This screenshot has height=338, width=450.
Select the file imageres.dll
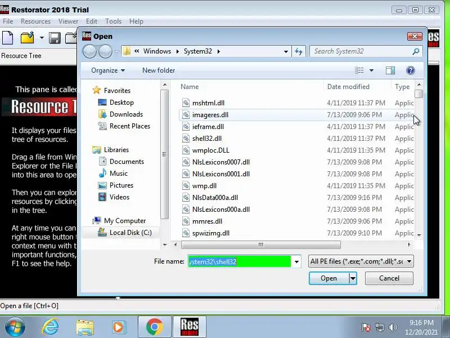pos(210,115)
